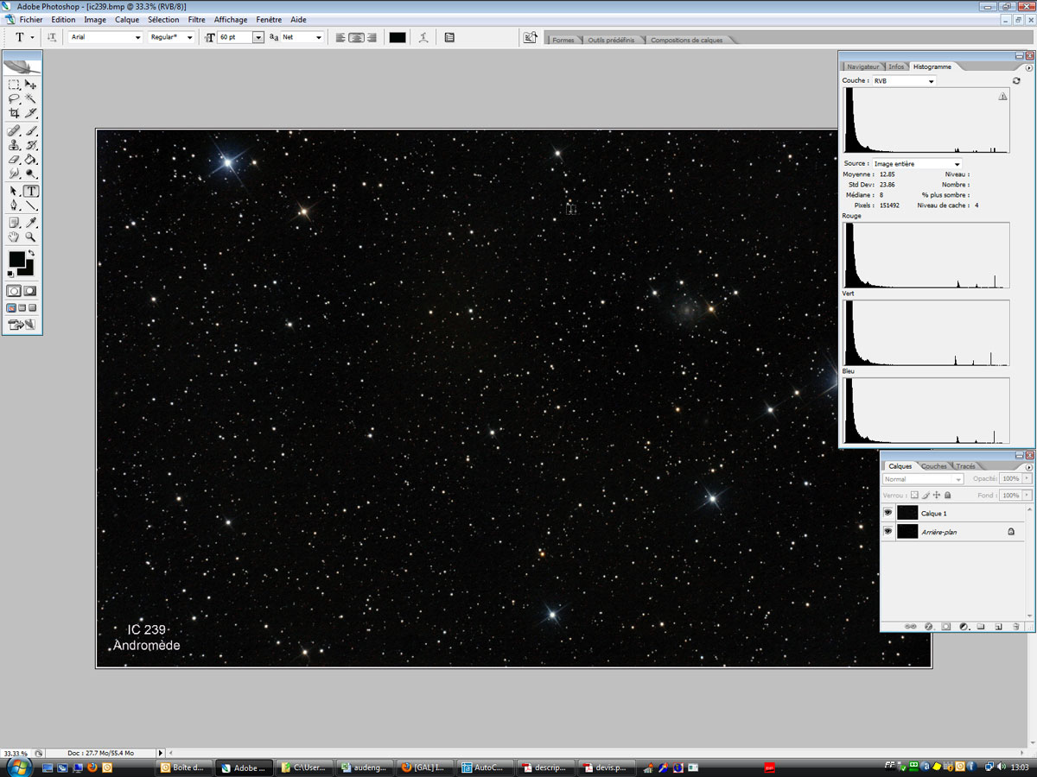Reset to default black and white colors
The image size is (1037, 777).
[x=11, y=274]
